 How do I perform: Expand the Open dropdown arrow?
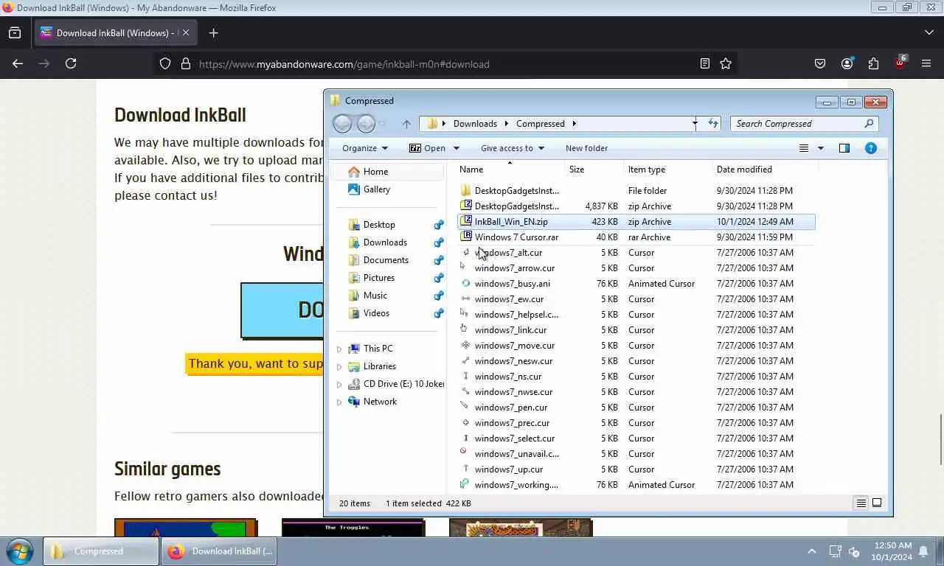pos(456,148)
